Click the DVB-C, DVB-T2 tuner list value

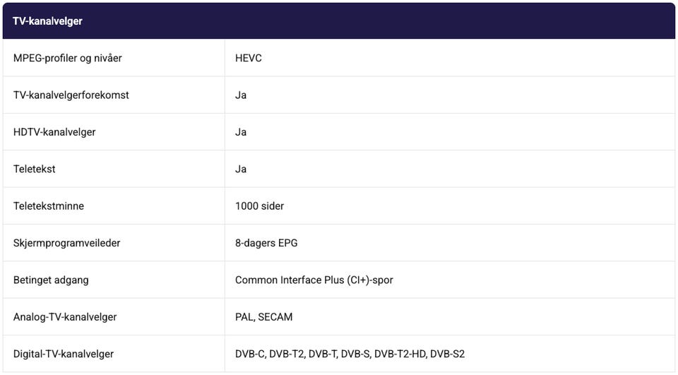(350, 355)
